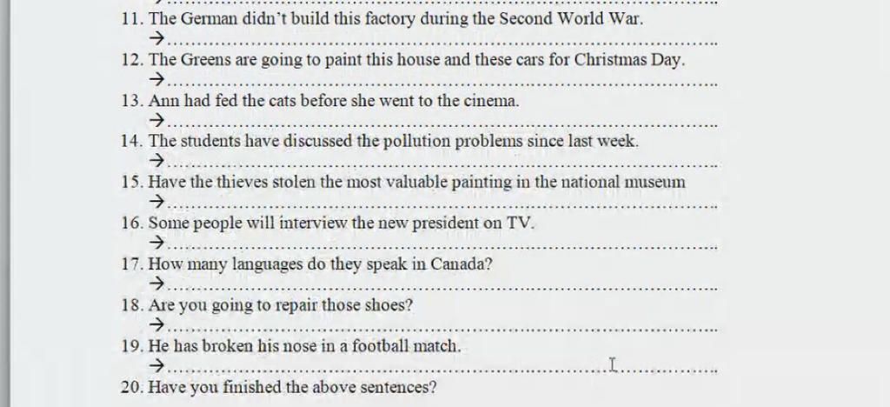Click the answer line under sentence 18
Viewport: 890px width, 407px height.
click(x=443, y=330)
